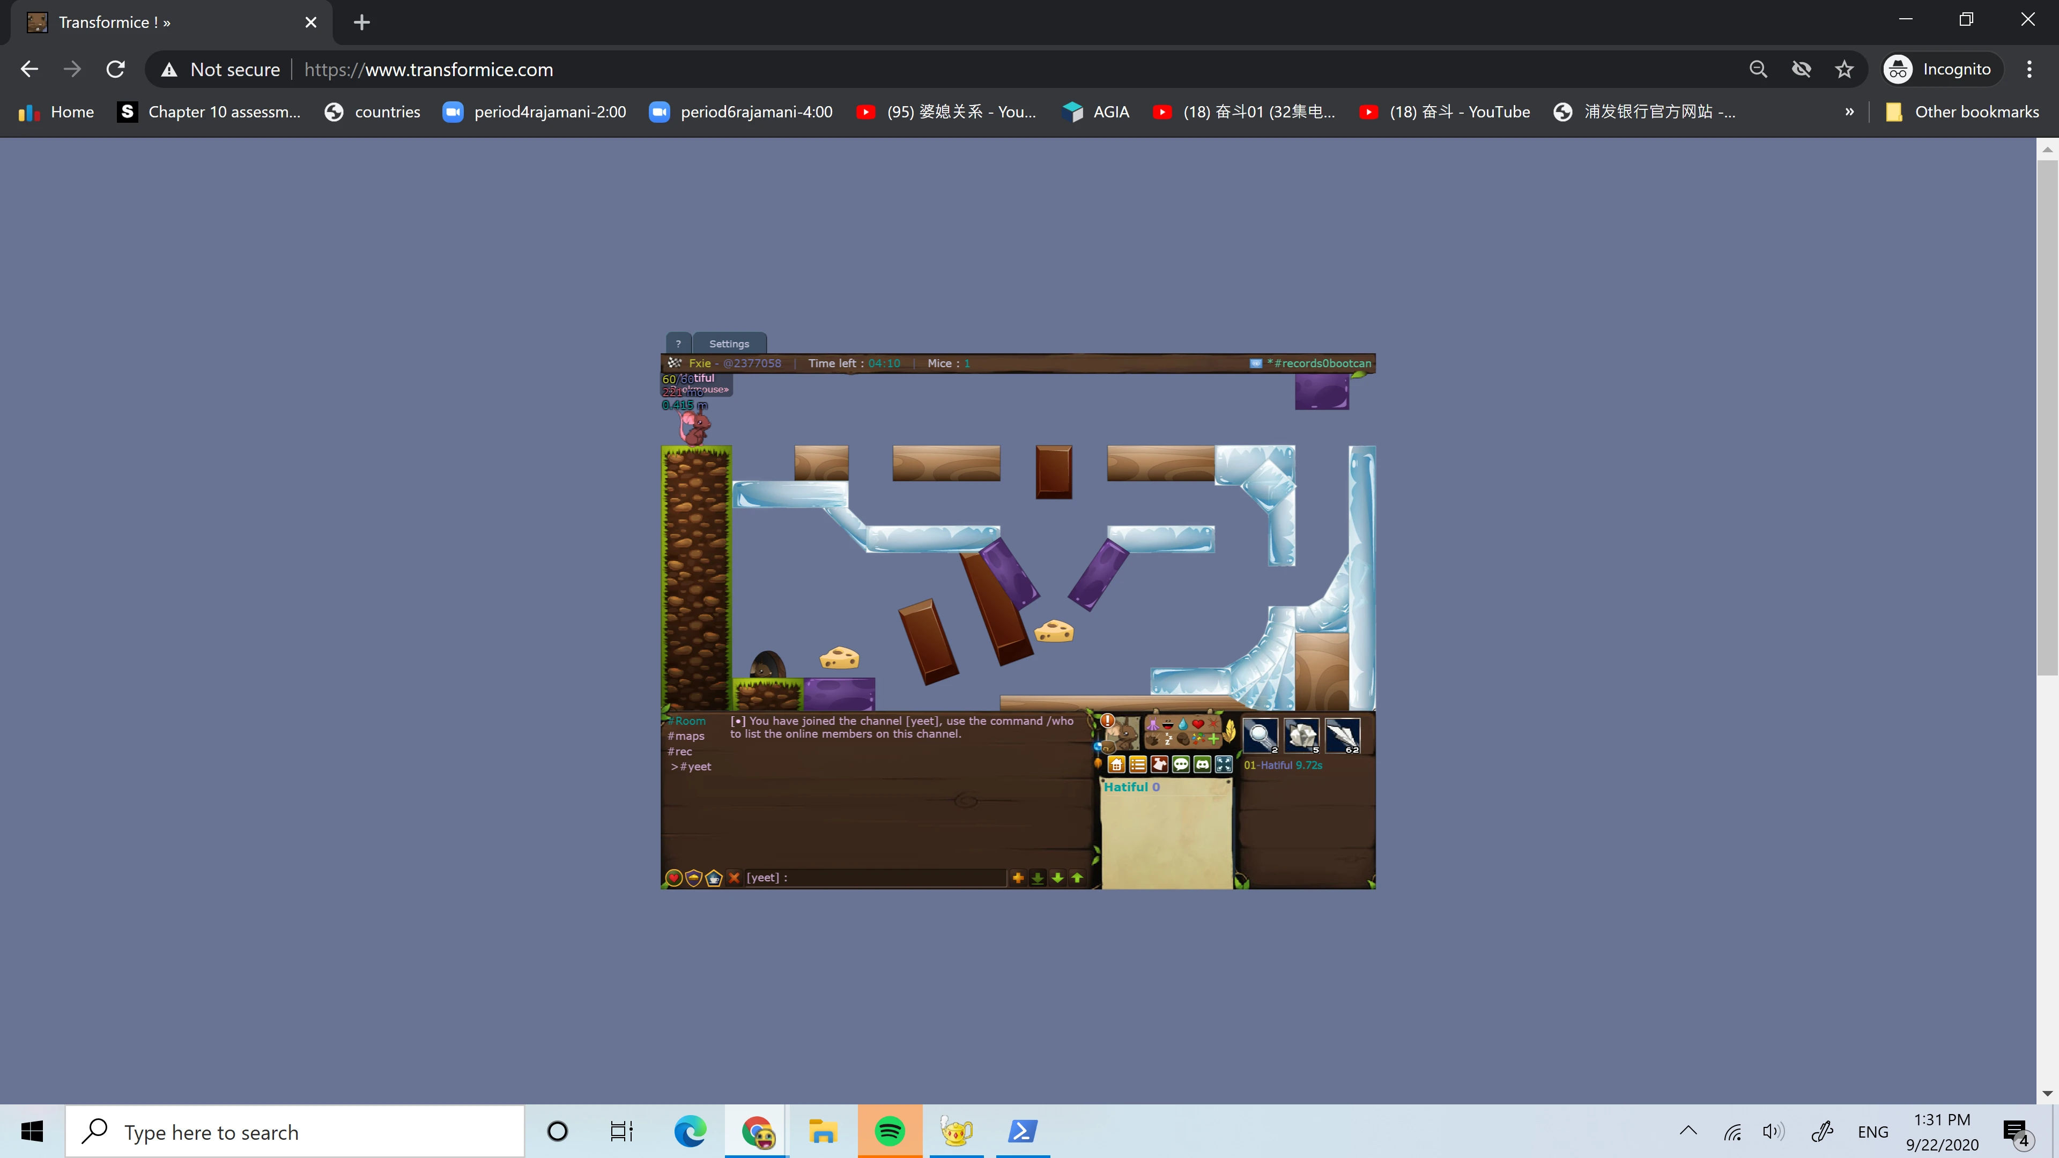Open the game menu list button
Screen dimensions: 2059x1158
coord(1138,765)
